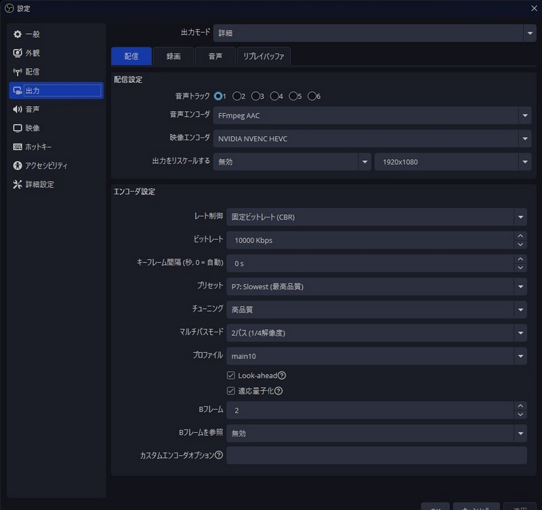Open the 配信 settings category in the sidebar
Screen dimensions: 542x510
tap(56, 72)
